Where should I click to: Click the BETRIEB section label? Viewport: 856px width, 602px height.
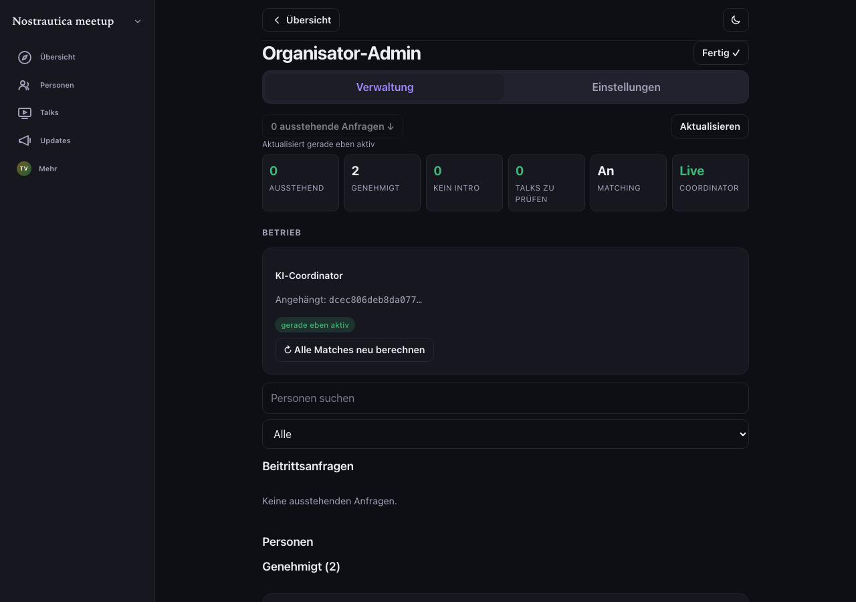coord(282,233)
